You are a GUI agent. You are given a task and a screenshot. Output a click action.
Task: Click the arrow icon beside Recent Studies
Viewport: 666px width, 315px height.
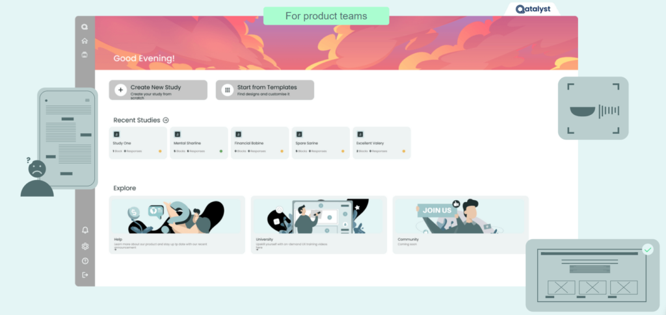pos(166,120)
